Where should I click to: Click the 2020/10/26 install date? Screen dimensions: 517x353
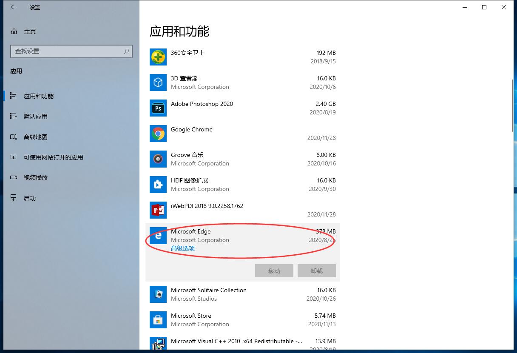[321, 299]
